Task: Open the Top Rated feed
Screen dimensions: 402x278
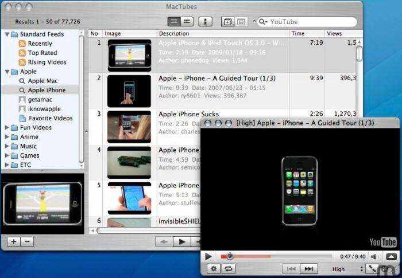Action: pyautogui.click(x=42, y=53)
